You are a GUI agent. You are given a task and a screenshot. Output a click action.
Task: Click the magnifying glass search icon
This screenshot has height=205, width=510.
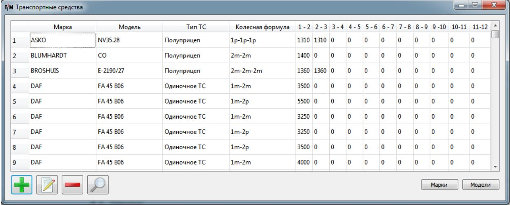click(98, 185)
